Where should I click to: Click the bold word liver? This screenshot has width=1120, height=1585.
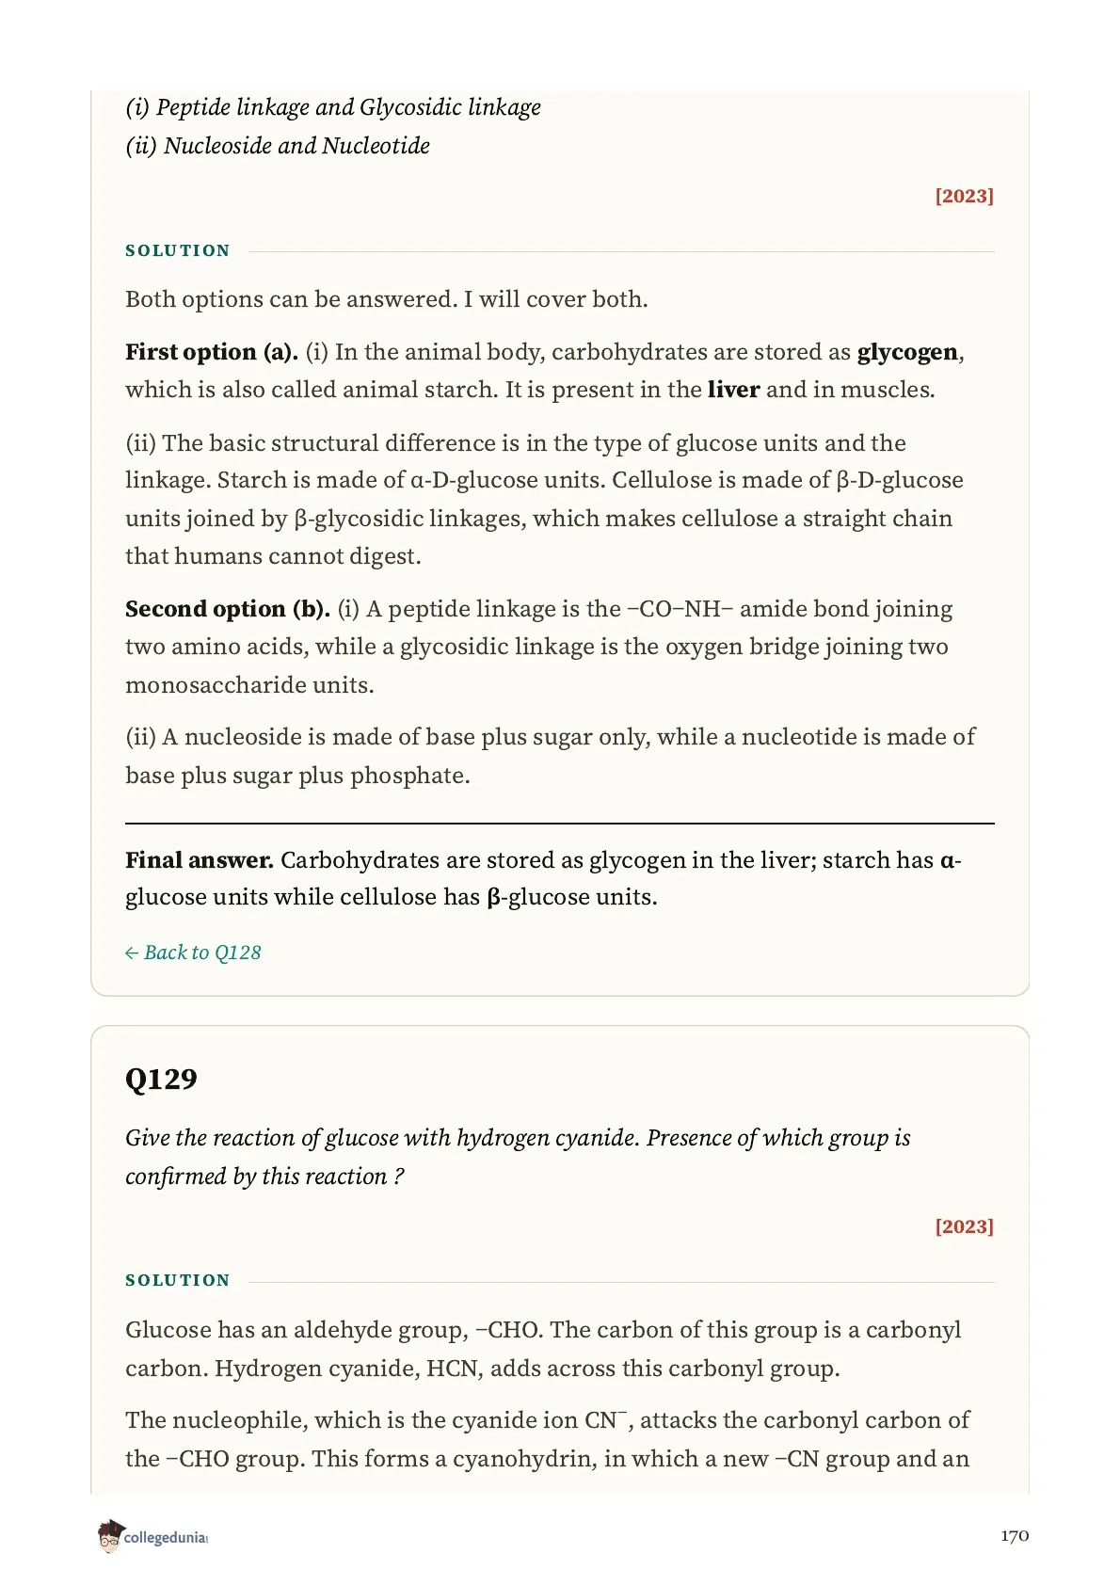pos(733,390)
